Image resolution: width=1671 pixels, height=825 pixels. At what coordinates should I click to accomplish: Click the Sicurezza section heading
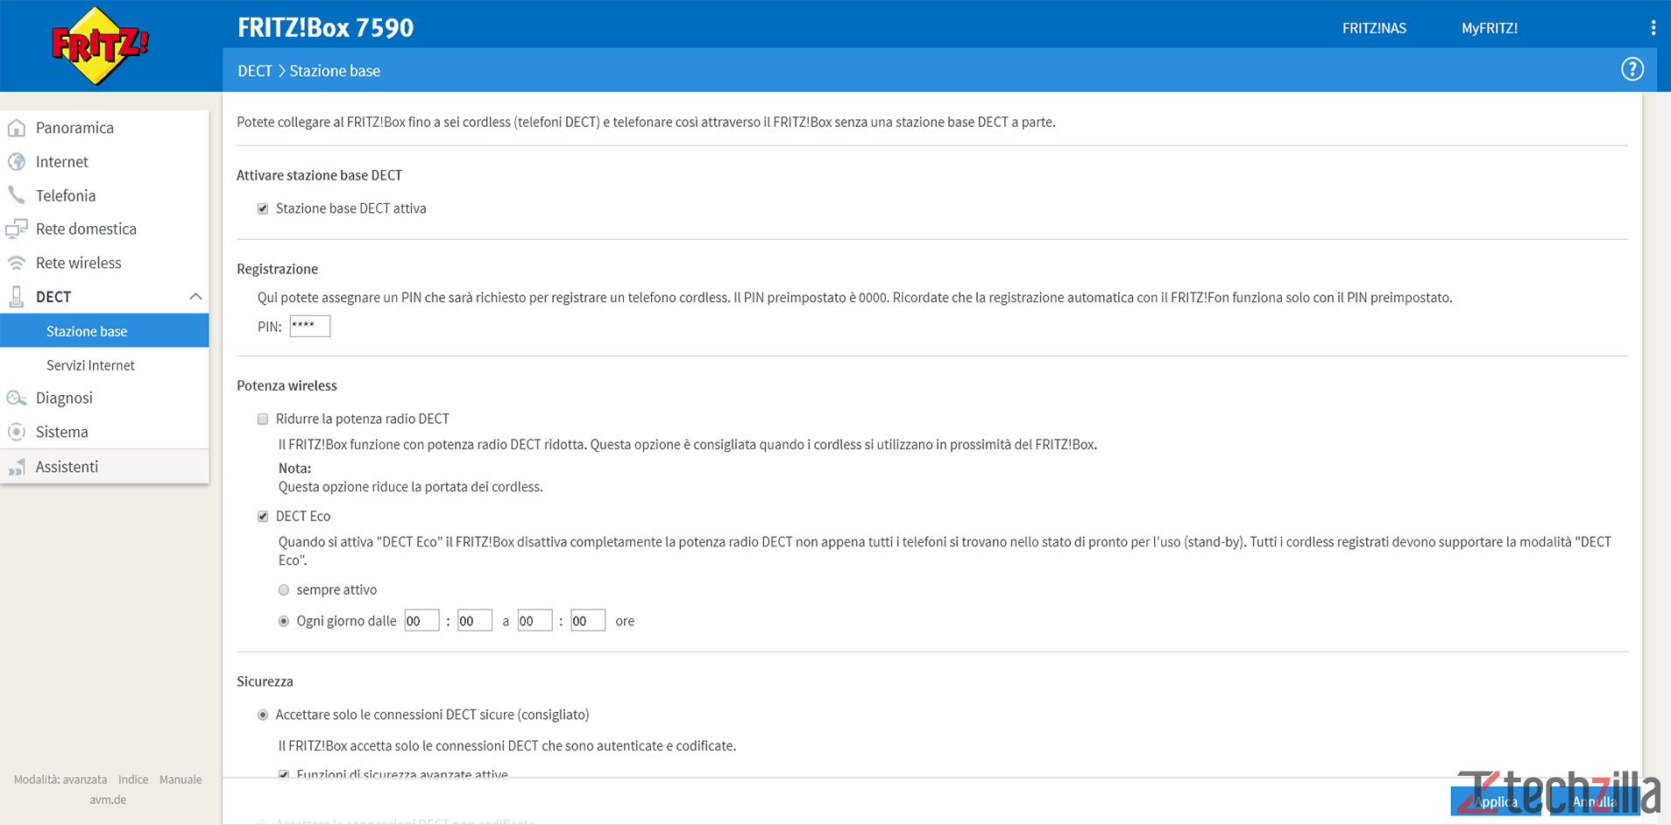[265, 681]
